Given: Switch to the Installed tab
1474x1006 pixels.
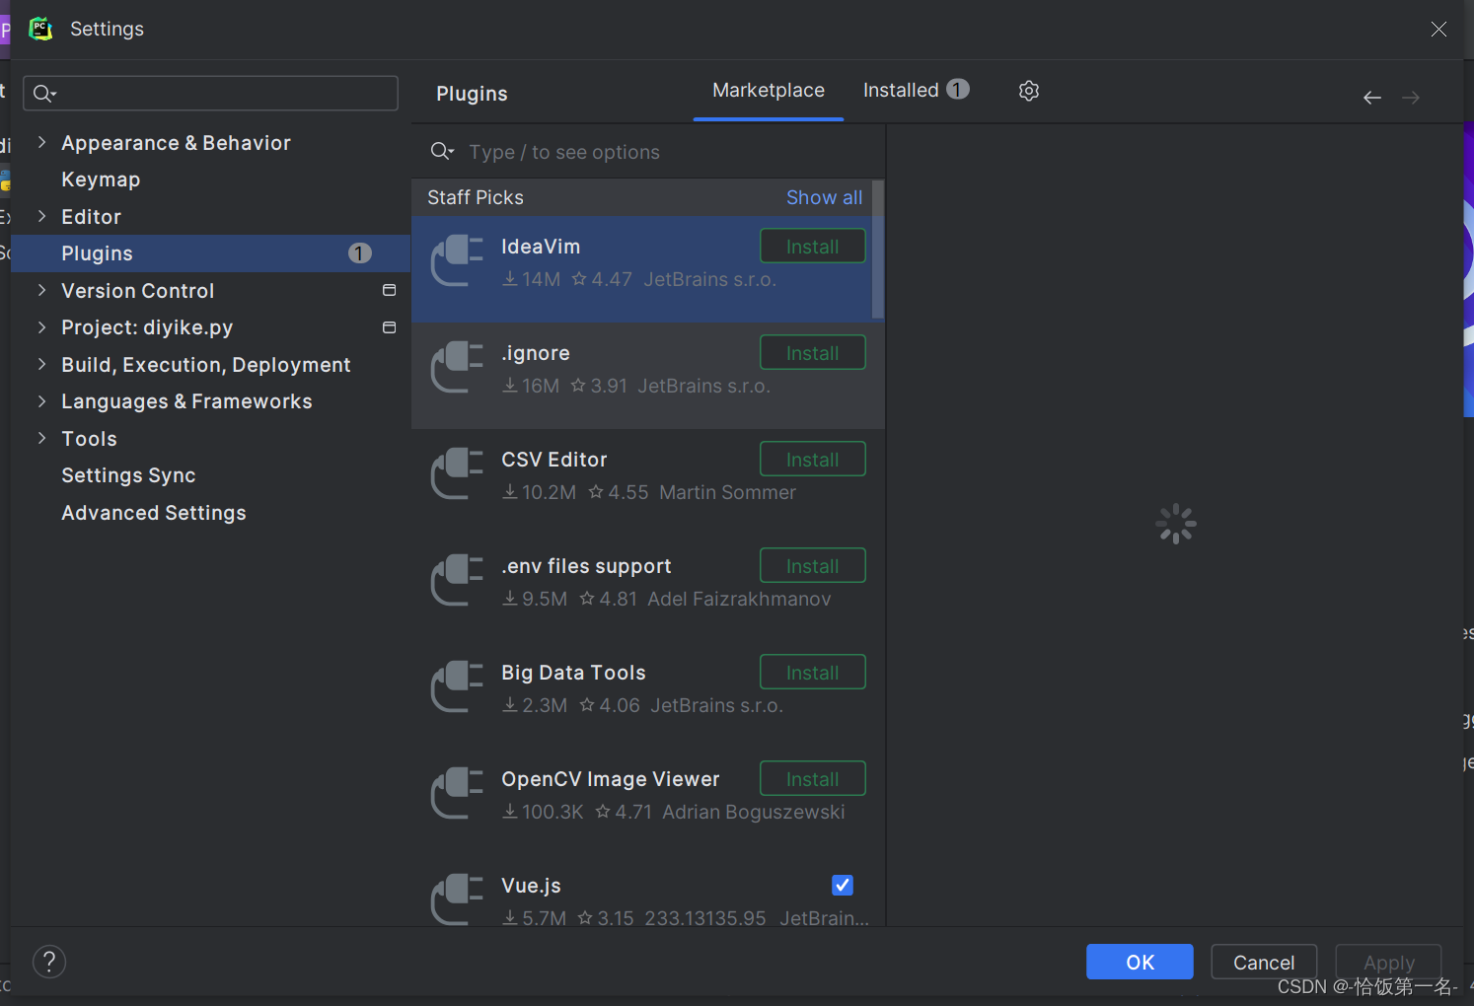Looking at the screenshot, I should tap(916, 91).
